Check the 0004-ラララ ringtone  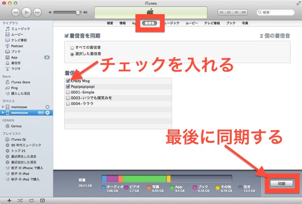tap(68, 104)
